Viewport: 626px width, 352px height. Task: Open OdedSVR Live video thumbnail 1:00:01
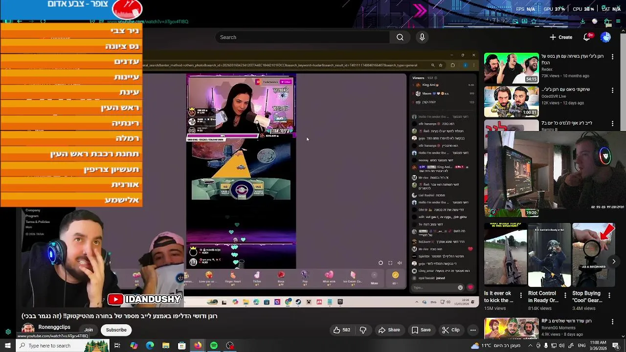[511, 102]
